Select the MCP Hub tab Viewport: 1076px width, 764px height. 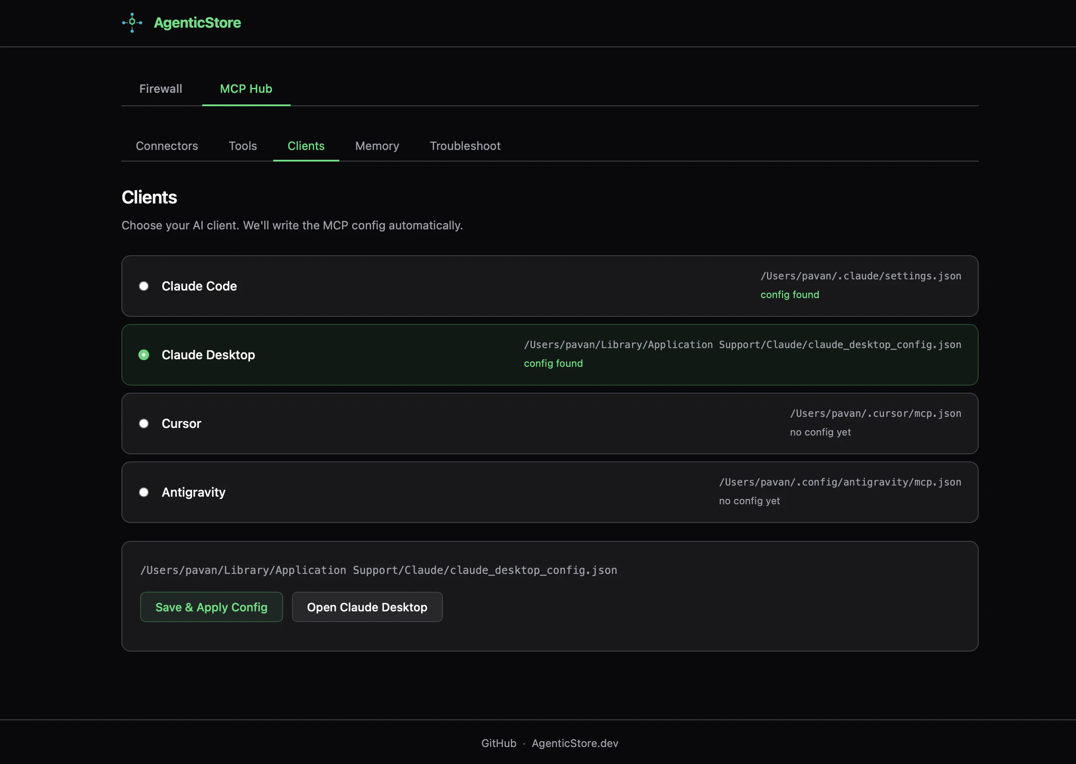[246, 89]
